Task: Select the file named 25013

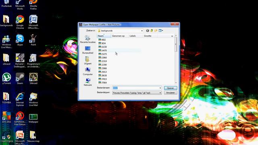Action: 102,72
